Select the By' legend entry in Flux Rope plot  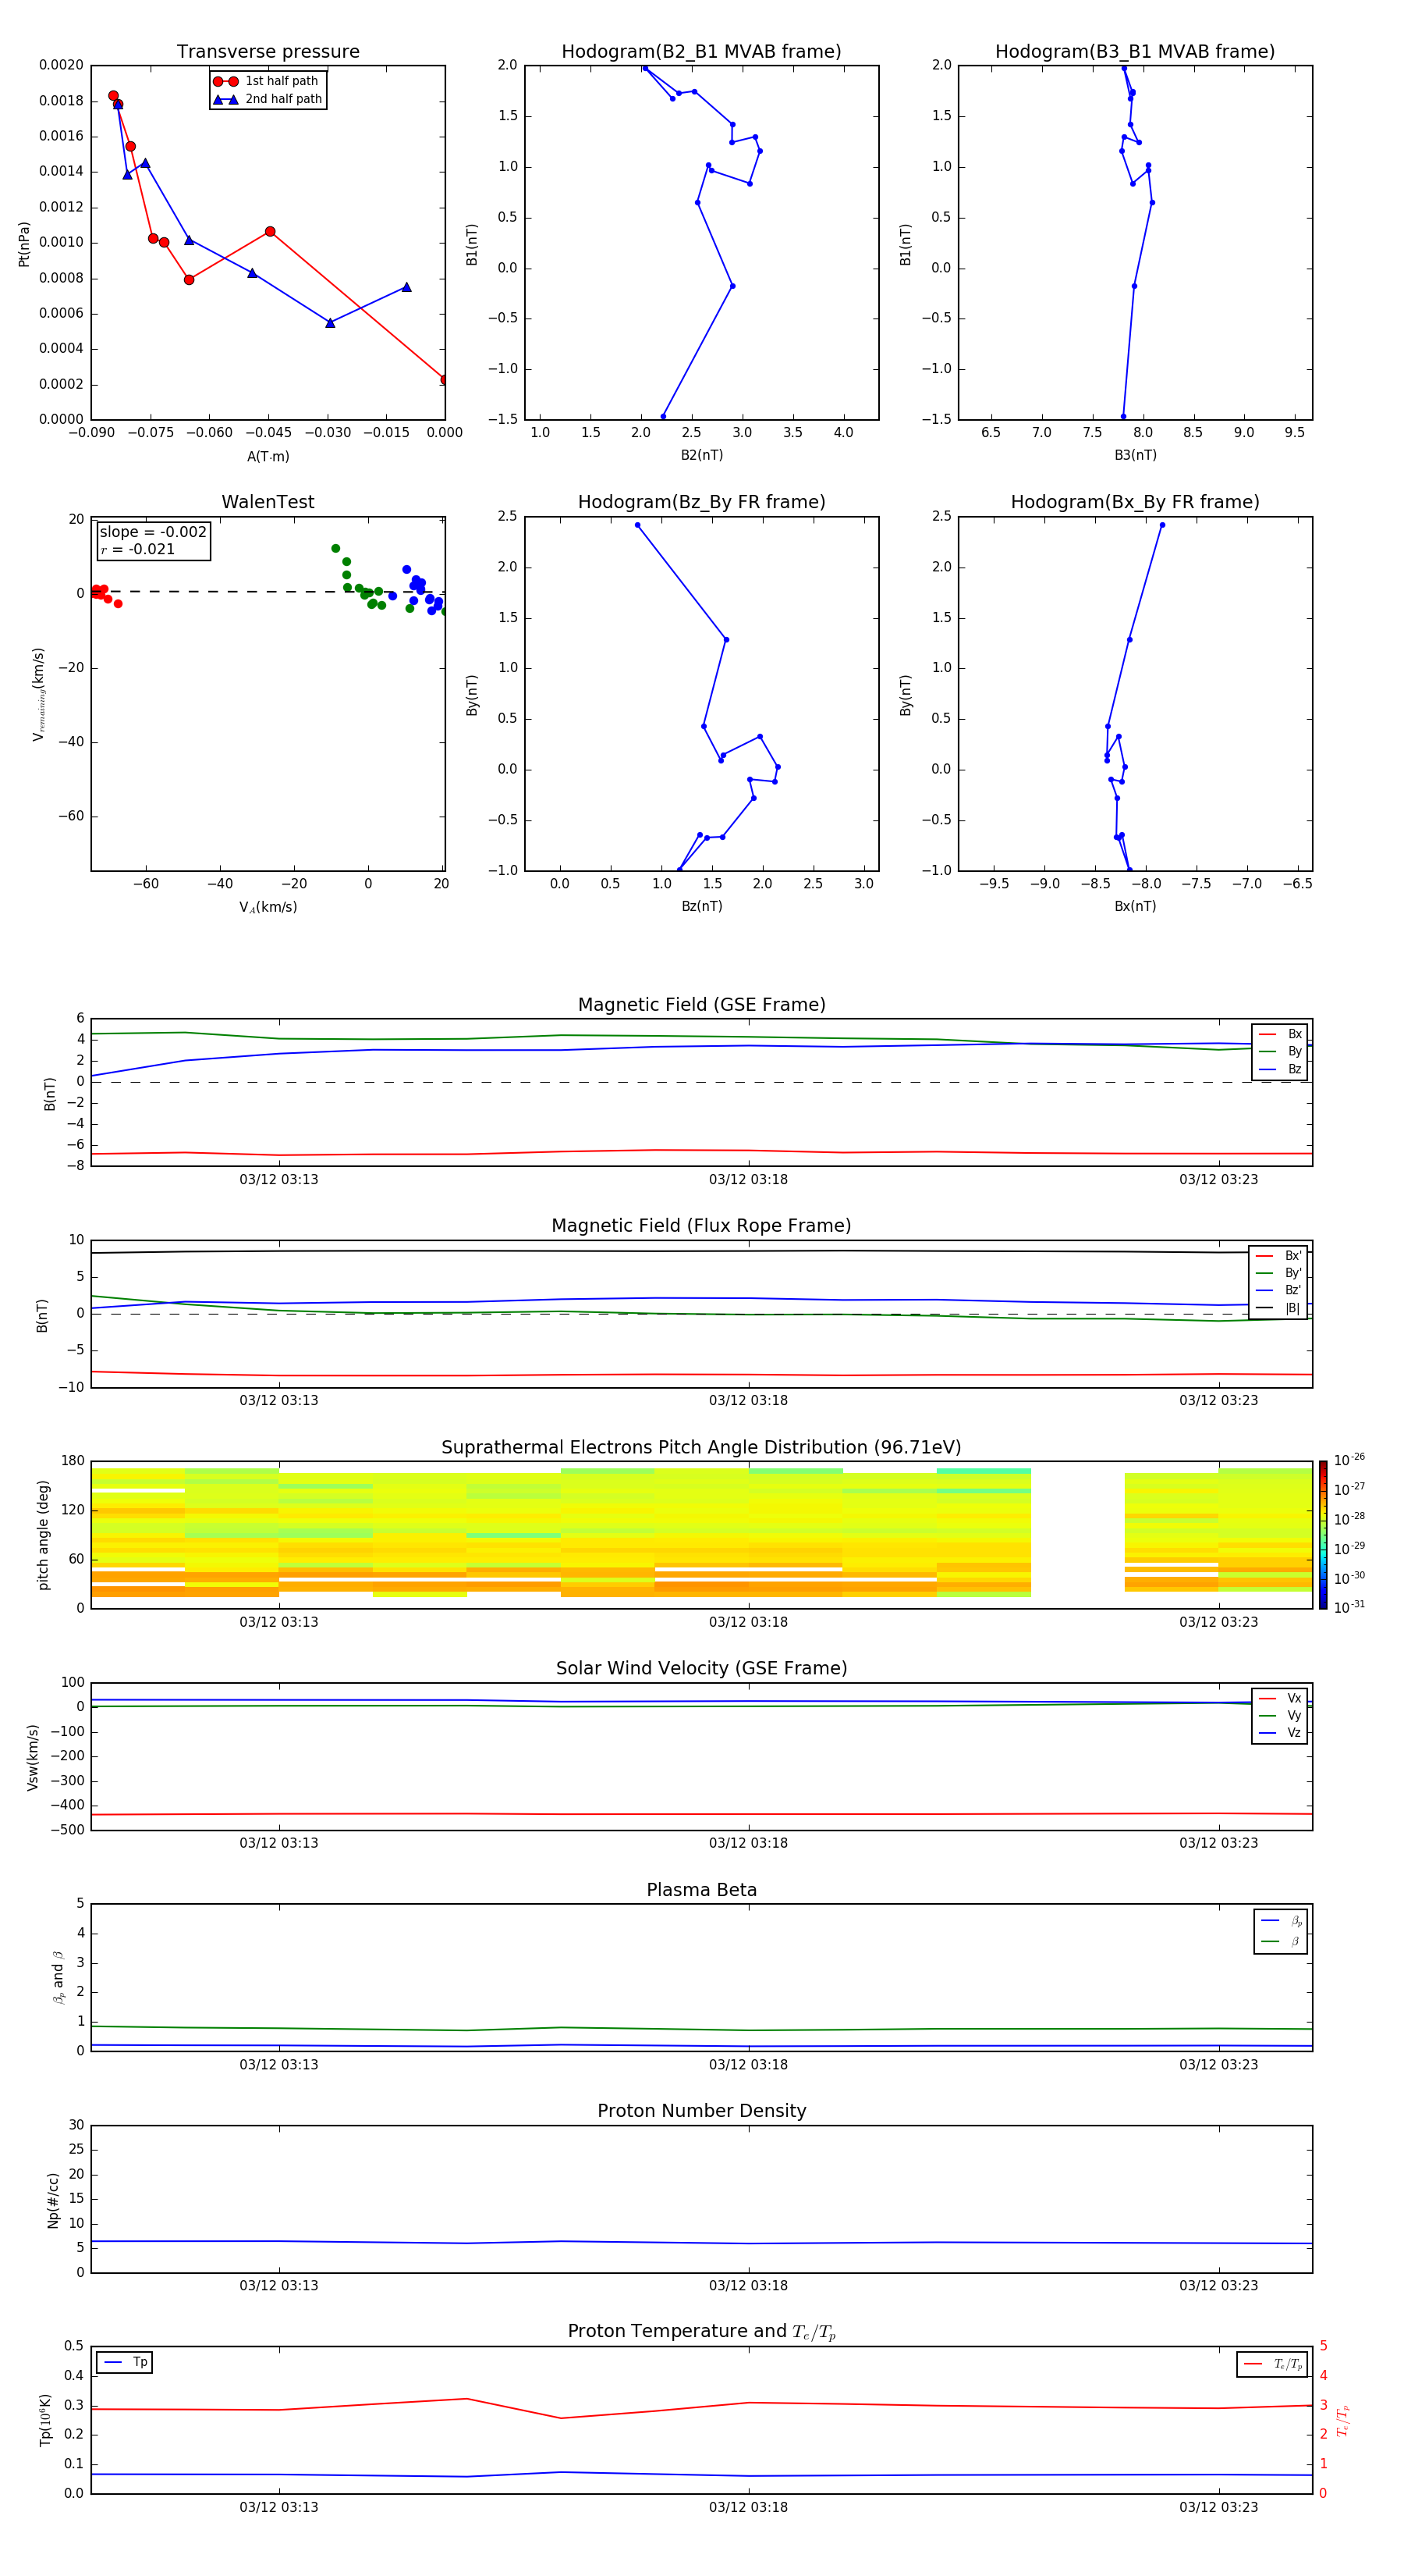[x=1279, y=1273]
